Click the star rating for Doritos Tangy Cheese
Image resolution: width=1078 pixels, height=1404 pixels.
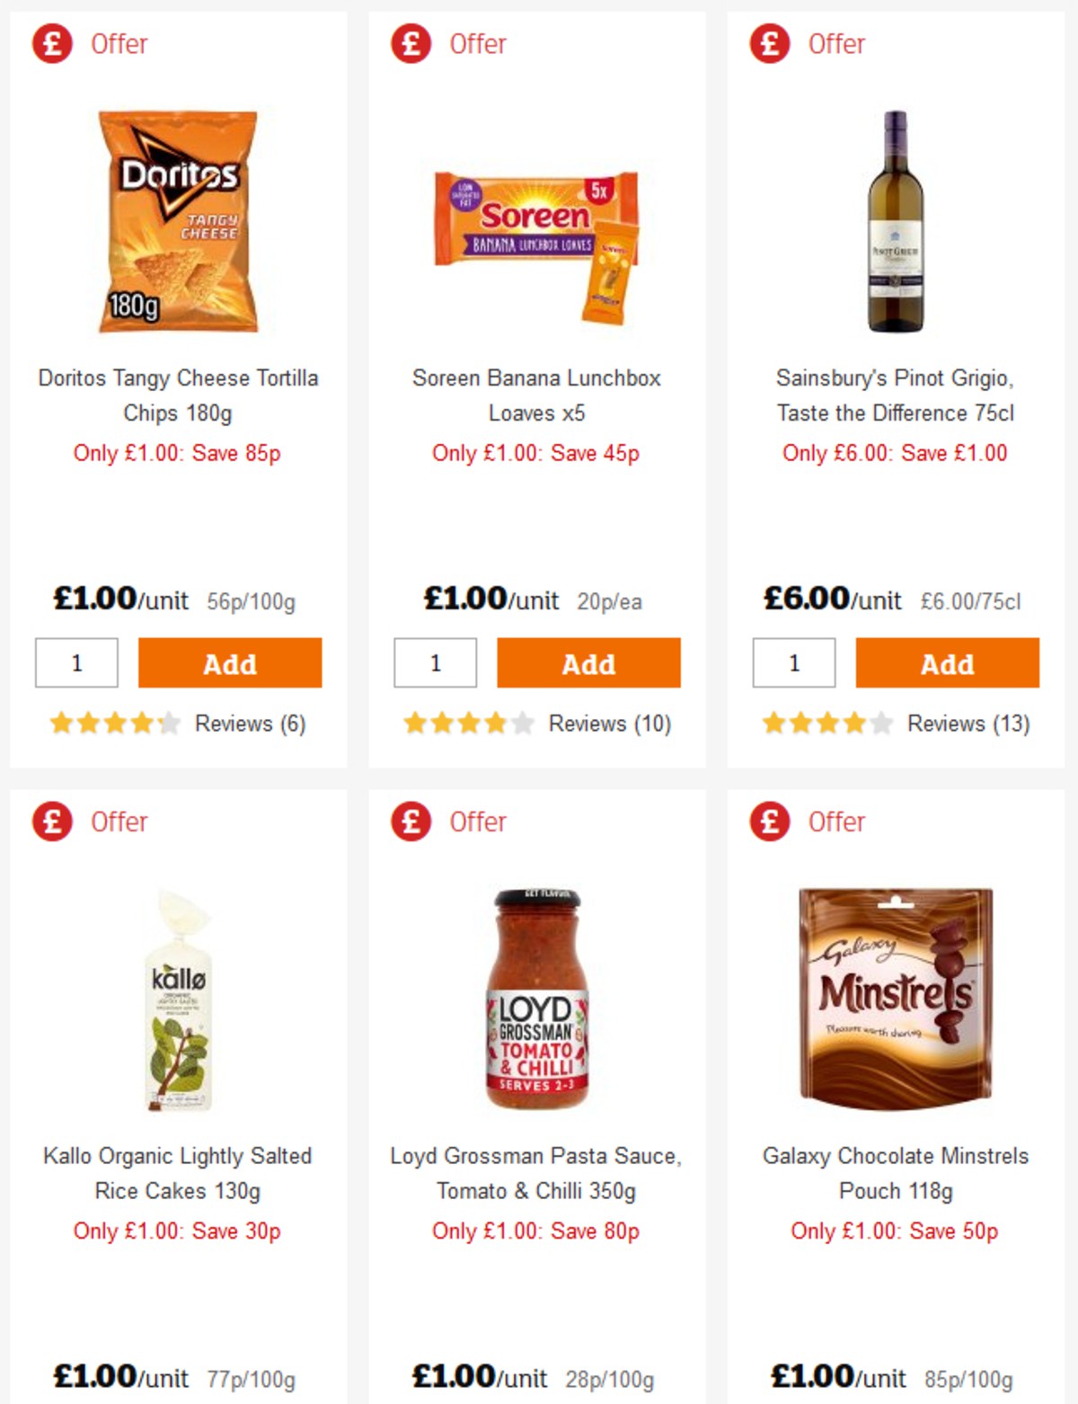click(115, 722)
